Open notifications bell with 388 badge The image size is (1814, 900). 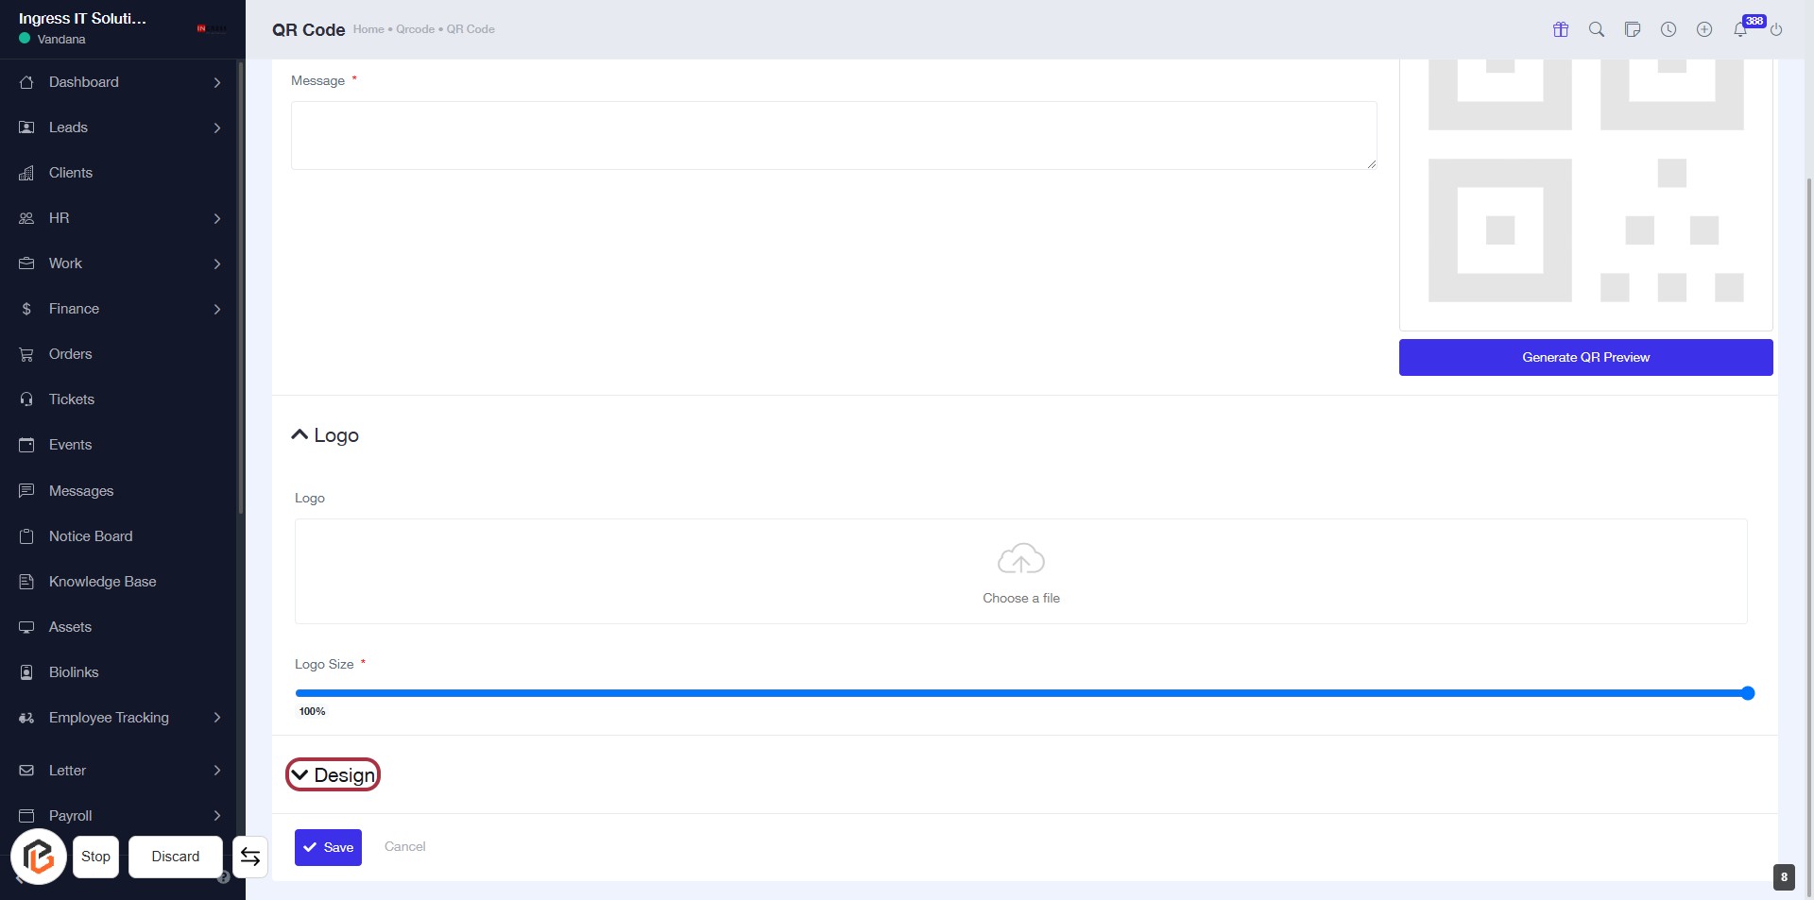[x=1740, y=29]
